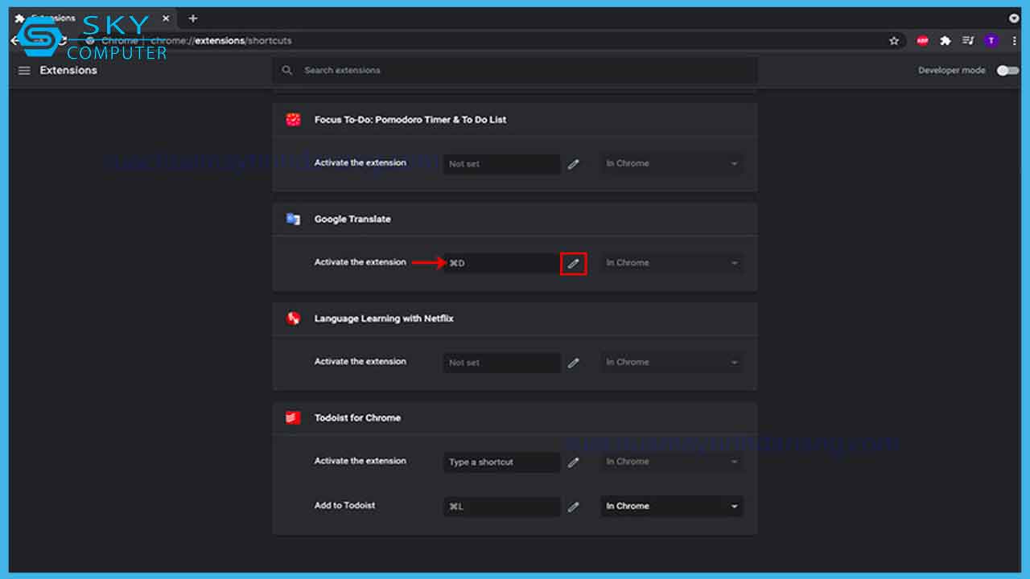
Task: Click the Todoist for Chrome logo
Action: pos(293,417)
